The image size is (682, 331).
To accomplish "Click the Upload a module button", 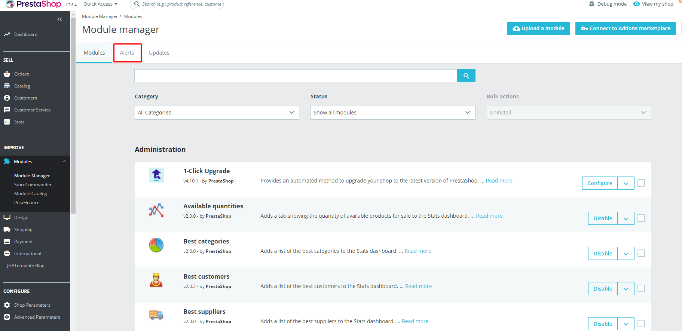I will click(538, 28).
